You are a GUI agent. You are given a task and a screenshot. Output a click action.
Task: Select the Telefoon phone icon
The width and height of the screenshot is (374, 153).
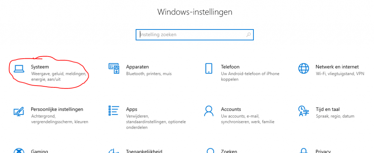209,68
